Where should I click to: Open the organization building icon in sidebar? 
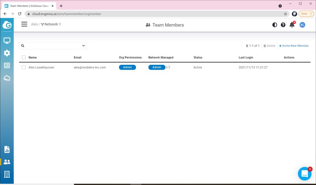[7, 174]
